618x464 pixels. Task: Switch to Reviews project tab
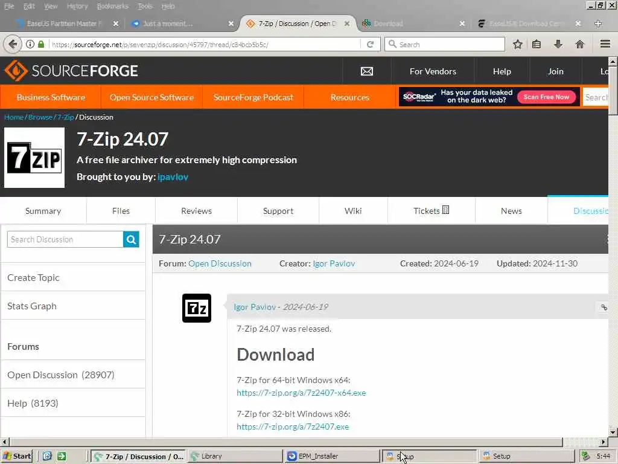(x=196, y=211)
